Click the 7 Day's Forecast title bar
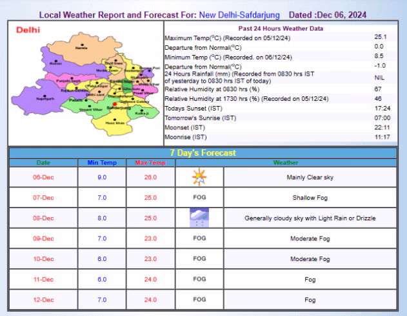Screen dimensions: 407x316 (x=203, y=153)
